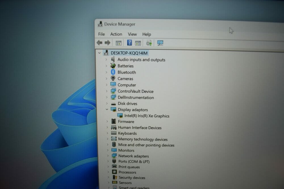Expand the Network adapters chevron
The width and height of the screenshot is (284, 189).
click(x=108, y=156)
